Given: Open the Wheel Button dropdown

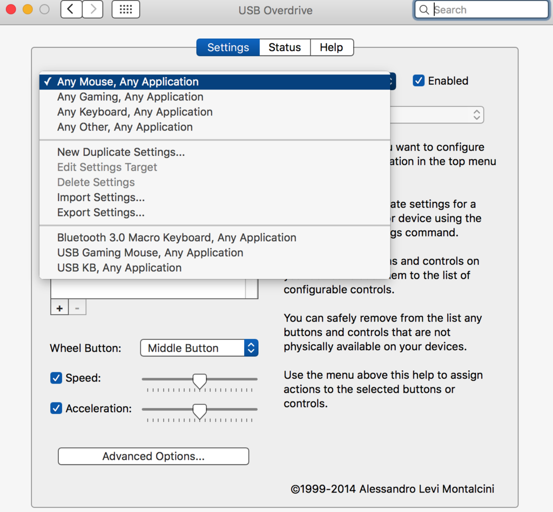Looking at the screenshot, I should 199,348.
